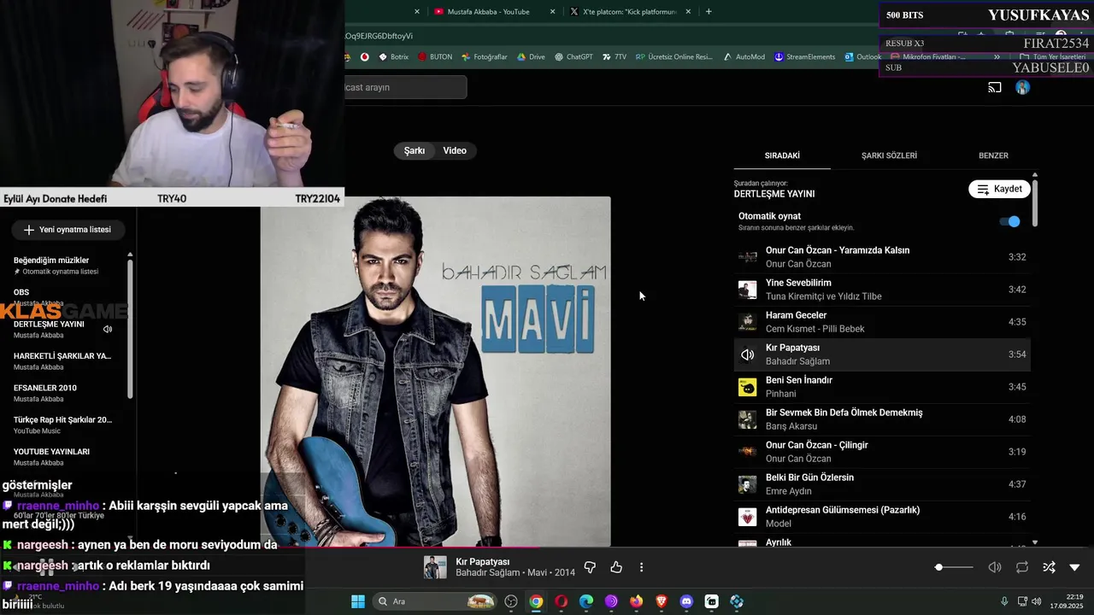This screenshot has height=615, width=1094.
Task: Click the Mavi album thumbnail in player bar
Action: tap(435, 567)
